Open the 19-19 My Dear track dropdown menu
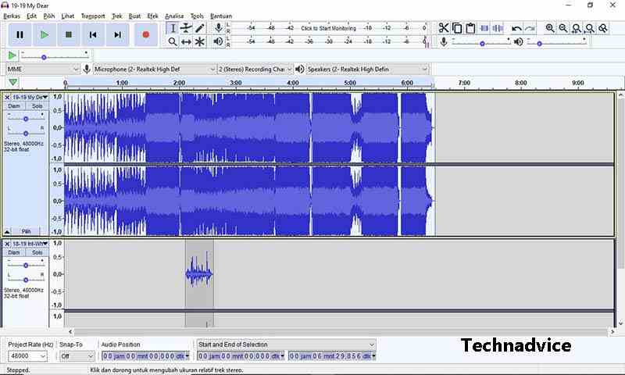 pyautogui.click(x=30, y=97)
